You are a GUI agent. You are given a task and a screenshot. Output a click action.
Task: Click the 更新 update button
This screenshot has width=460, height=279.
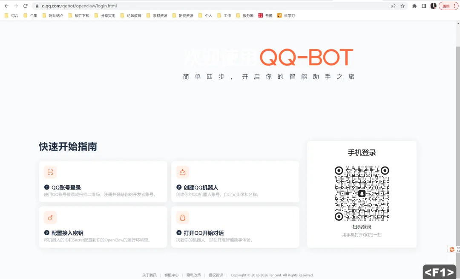448,6
